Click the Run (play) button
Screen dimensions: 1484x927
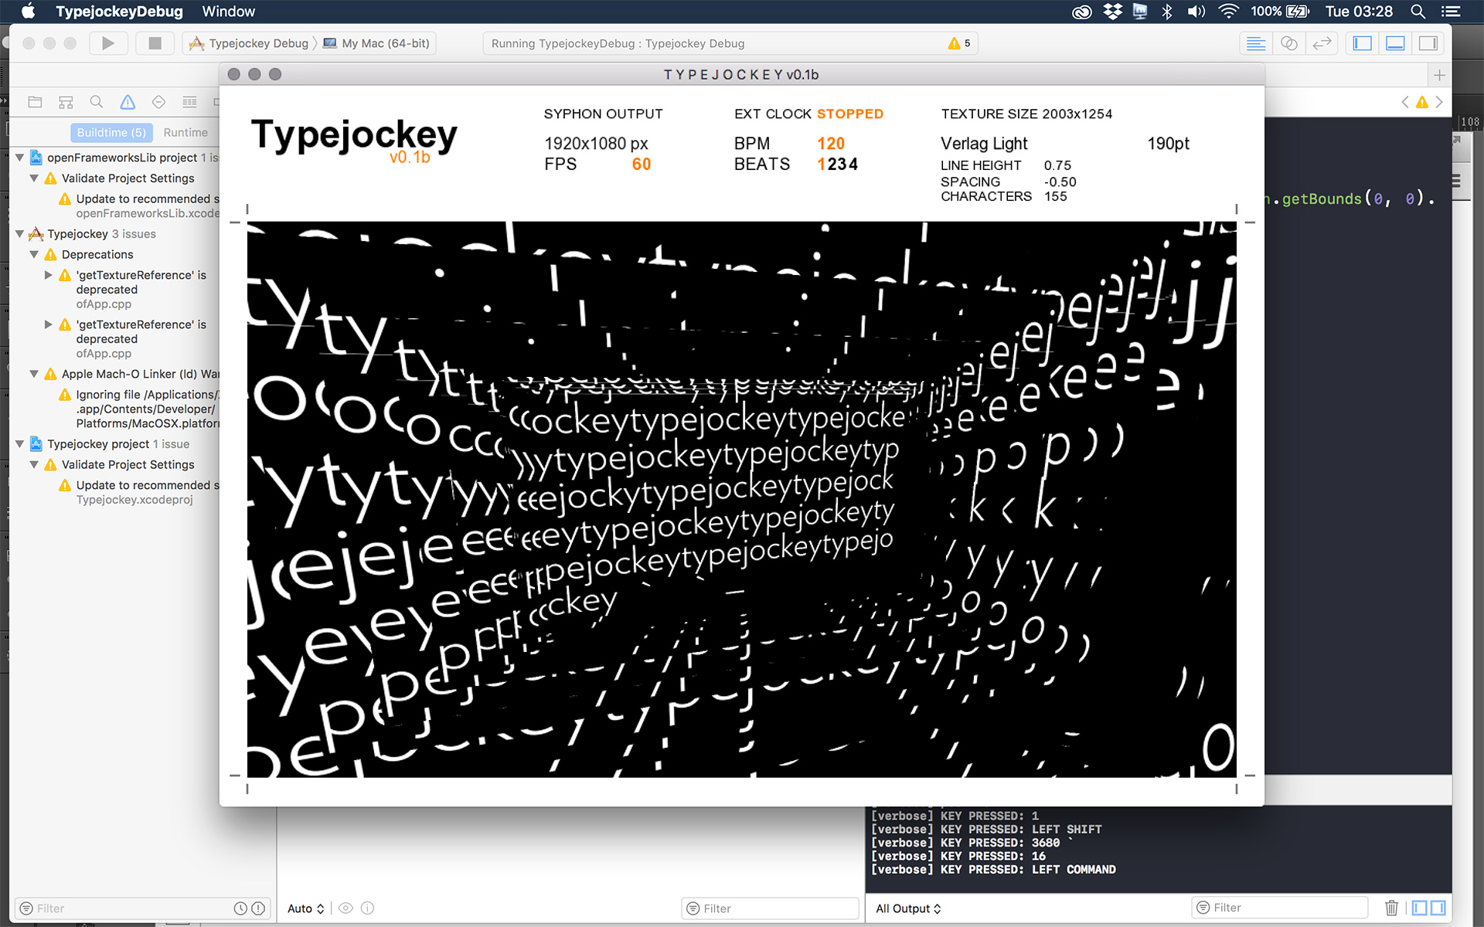coord(108,43)
